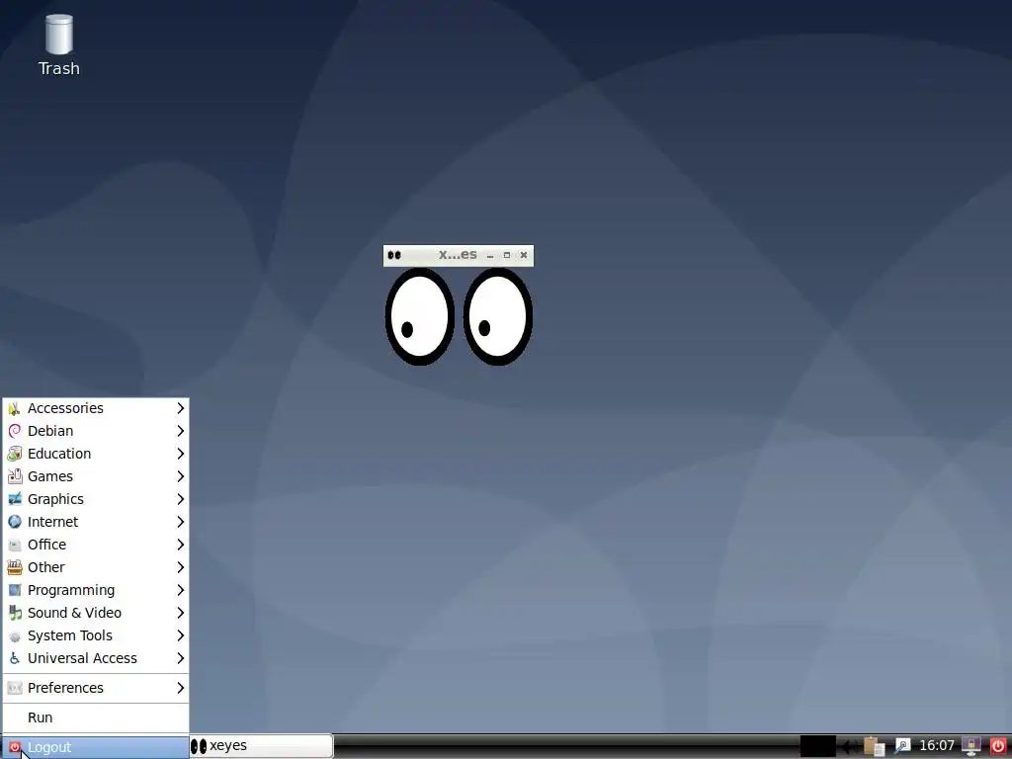Screen dimensions: 1012x759
Task: Choose Run from the start menu
Action: tap(96, 717)
